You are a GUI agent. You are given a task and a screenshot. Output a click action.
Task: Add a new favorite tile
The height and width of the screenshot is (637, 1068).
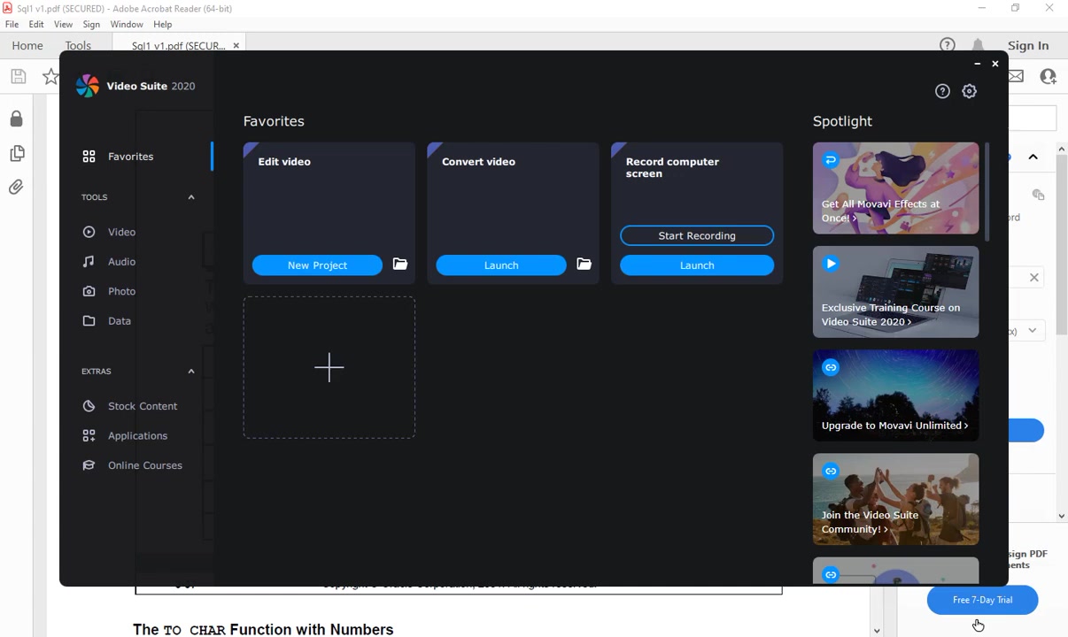[x=329, y=367]
